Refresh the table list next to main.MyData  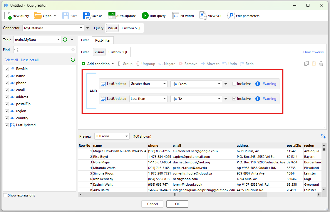pyautogui.click(x=65, y=40)
